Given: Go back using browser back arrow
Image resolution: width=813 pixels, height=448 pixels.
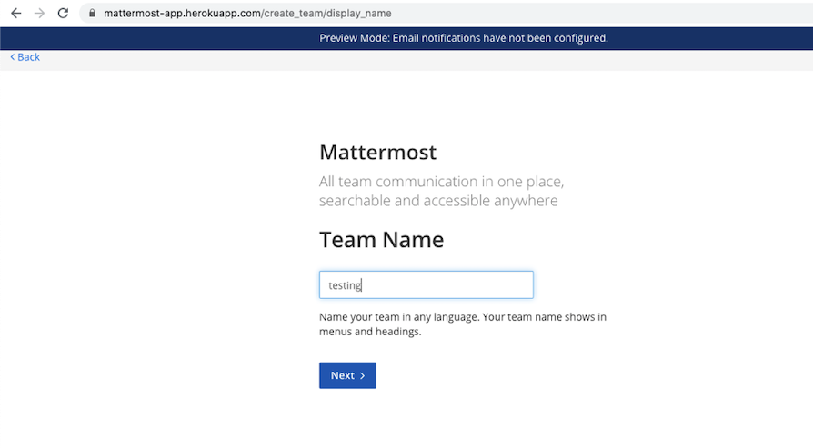Looking at the screenshot, I should pos(16,13).
